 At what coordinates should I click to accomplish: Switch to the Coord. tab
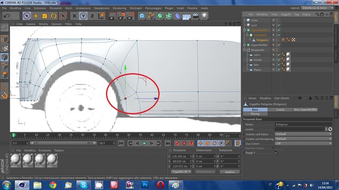pyautogui.click(x=280, y=110)
